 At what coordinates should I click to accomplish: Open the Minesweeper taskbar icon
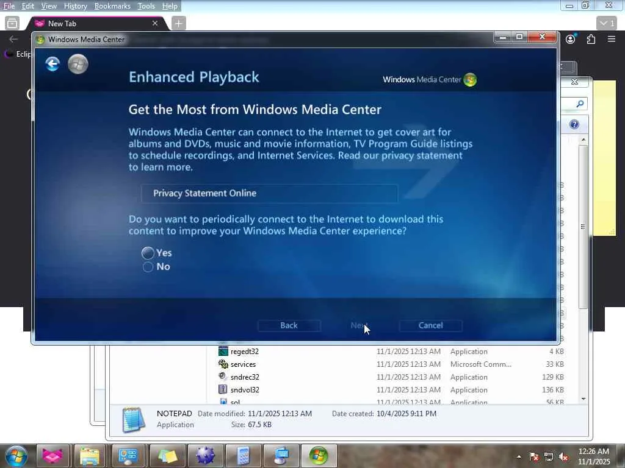tap(204, 456)
